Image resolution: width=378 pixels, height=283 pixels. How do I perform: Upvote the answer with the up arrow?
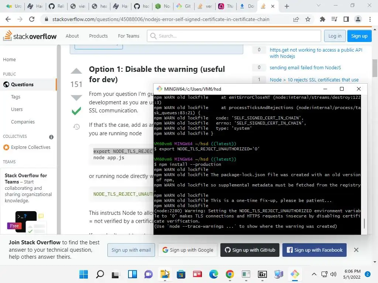(x=76, y=71)
